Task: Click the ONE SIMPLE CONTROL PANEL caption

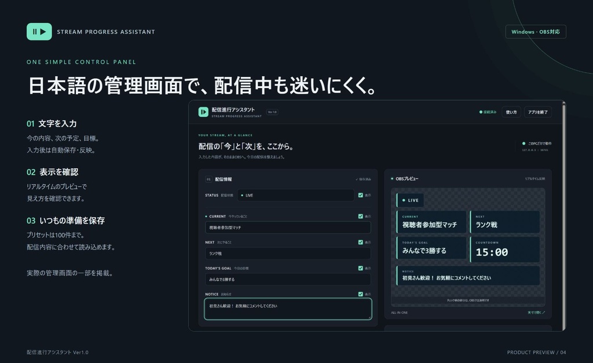Action: point(81,62)
